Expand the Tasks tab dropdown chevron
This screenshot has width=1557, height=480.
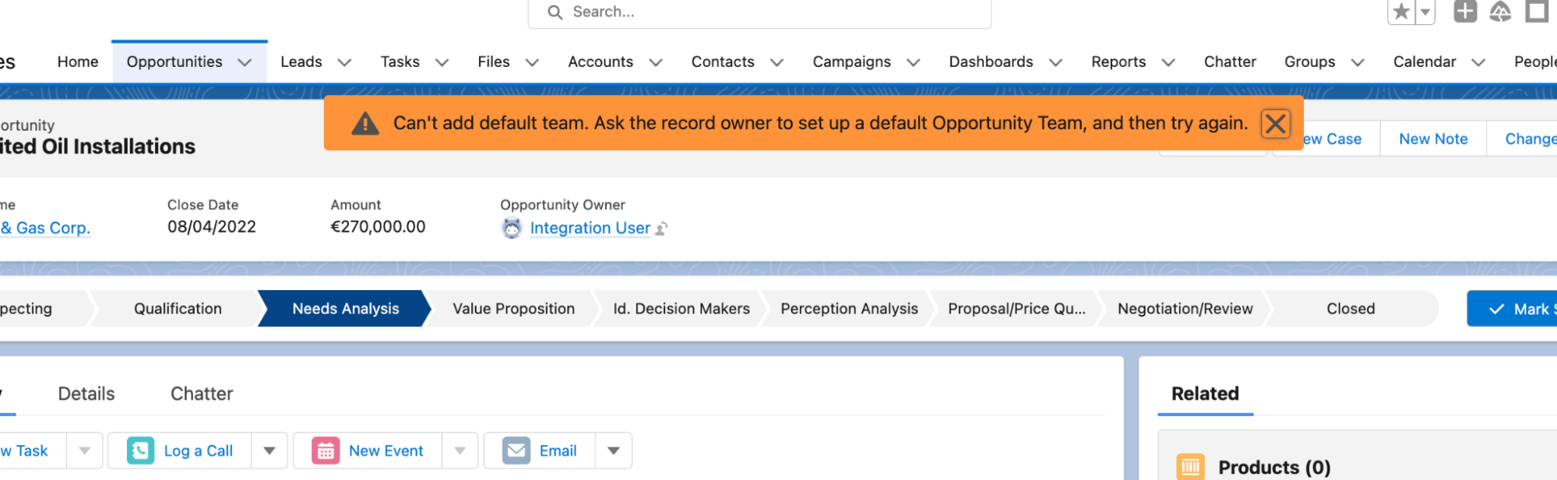click(442, 62)
